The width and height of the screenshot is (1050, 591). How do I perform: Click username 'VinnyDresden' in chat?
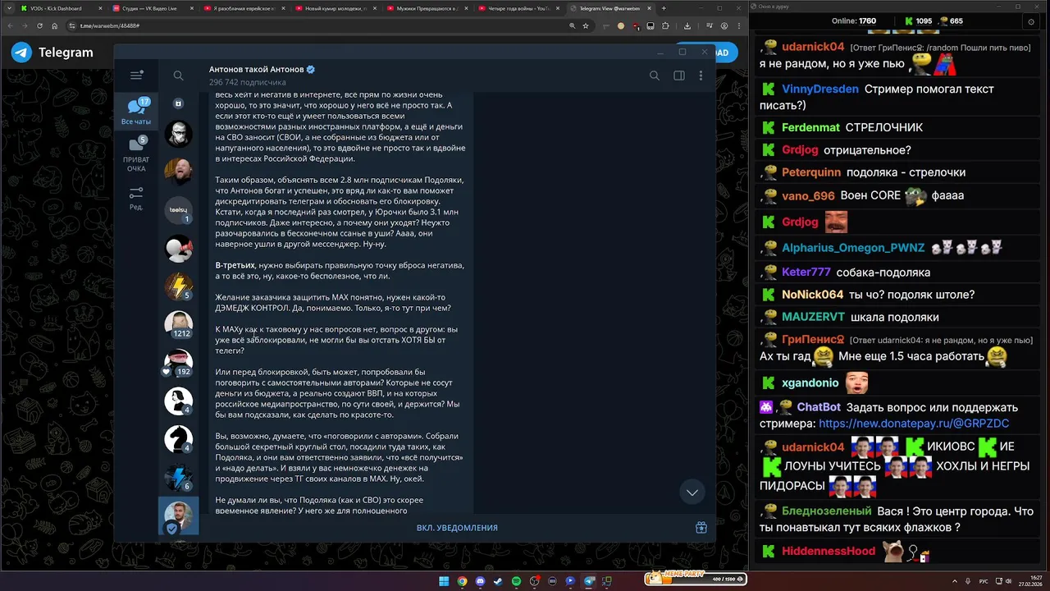[x=820, y=89]
